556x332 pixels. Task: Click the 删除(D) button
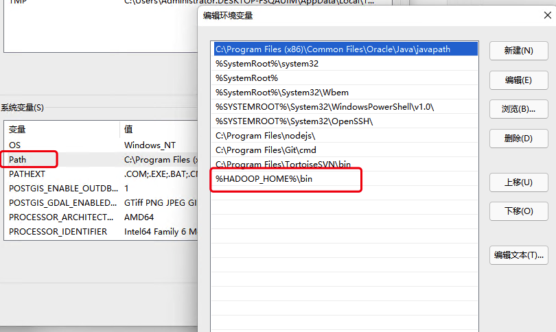[x=518, y=139]
